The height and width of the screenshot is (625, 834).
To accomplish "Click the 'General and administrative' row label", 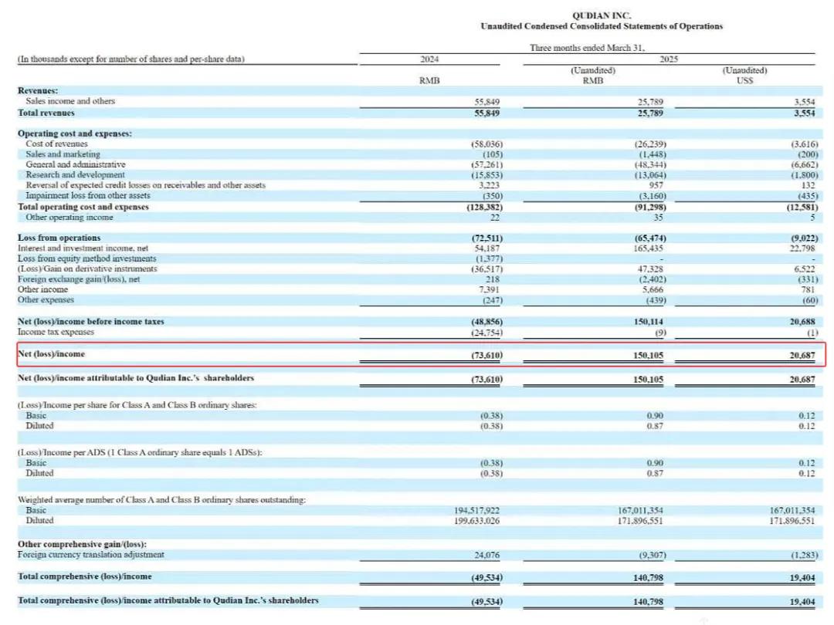I will click(x=76, y=164).
